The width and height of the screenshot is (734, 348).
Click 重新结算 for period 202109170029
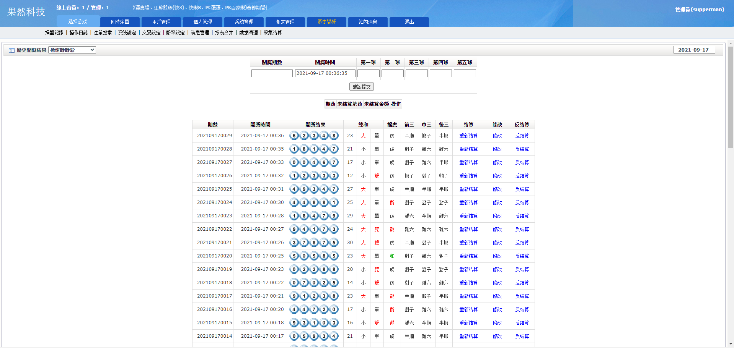click(468, 136)
